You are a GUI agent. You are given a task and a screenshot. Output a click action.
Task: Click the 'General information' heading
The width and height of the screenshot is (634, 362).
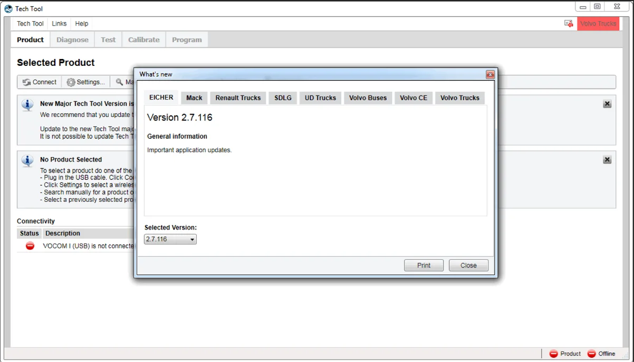[177, 136]
